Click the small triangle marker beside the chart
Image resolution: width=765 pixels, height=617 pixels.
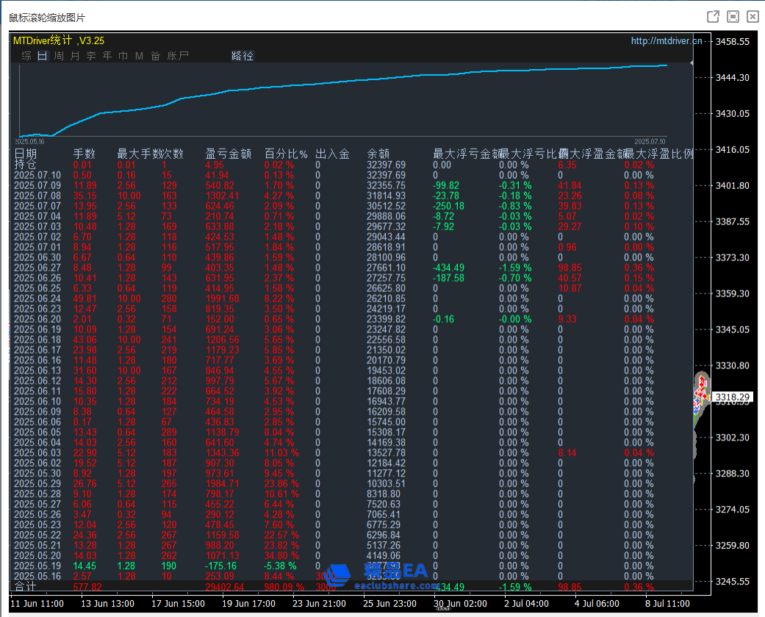691,65
